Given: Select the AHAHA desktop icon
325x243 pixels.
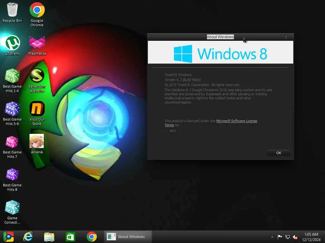Looking at the screenshot, I should 37,144.
